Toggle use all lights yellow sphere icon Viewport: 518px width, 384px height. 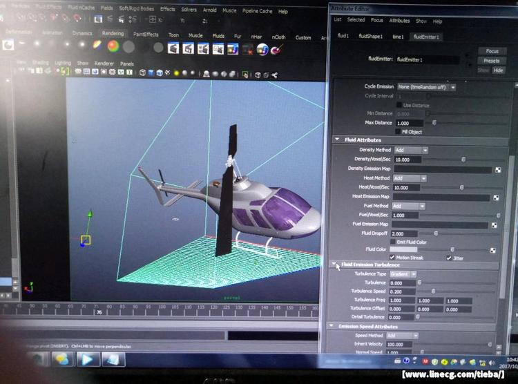176,73
